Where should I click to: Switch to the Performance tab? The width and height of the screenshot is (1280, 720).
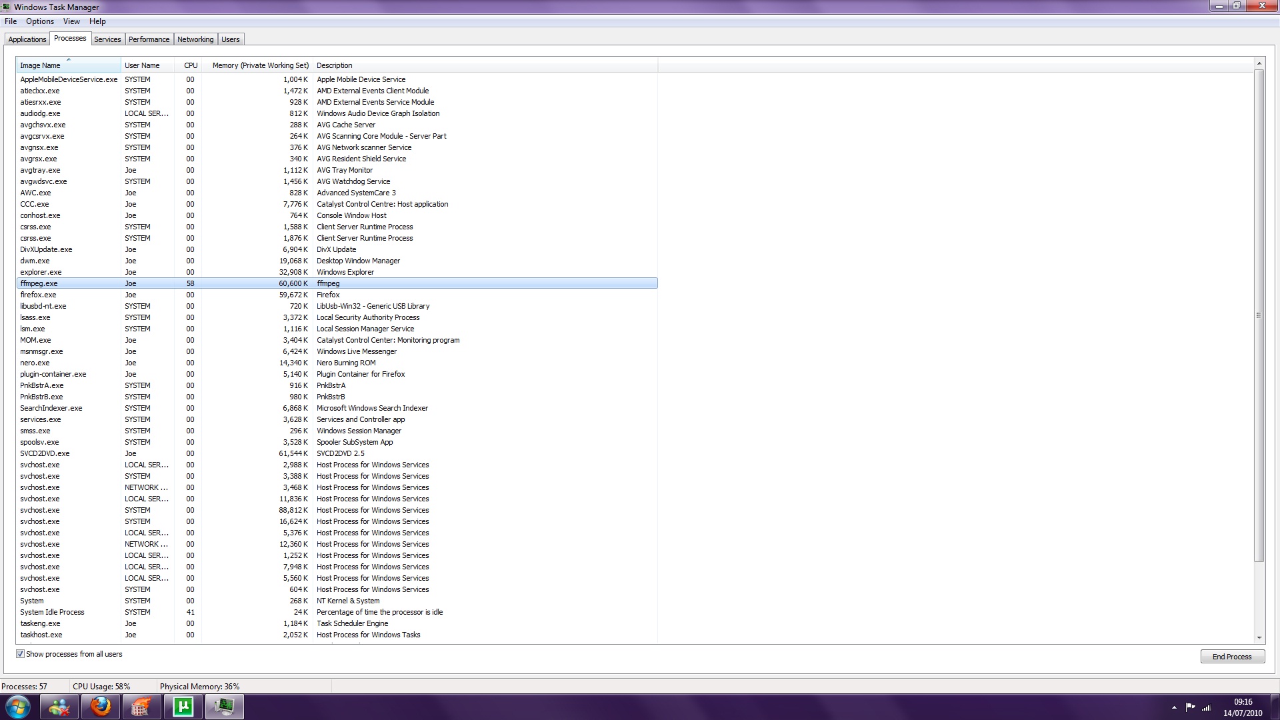pos(149,39)
